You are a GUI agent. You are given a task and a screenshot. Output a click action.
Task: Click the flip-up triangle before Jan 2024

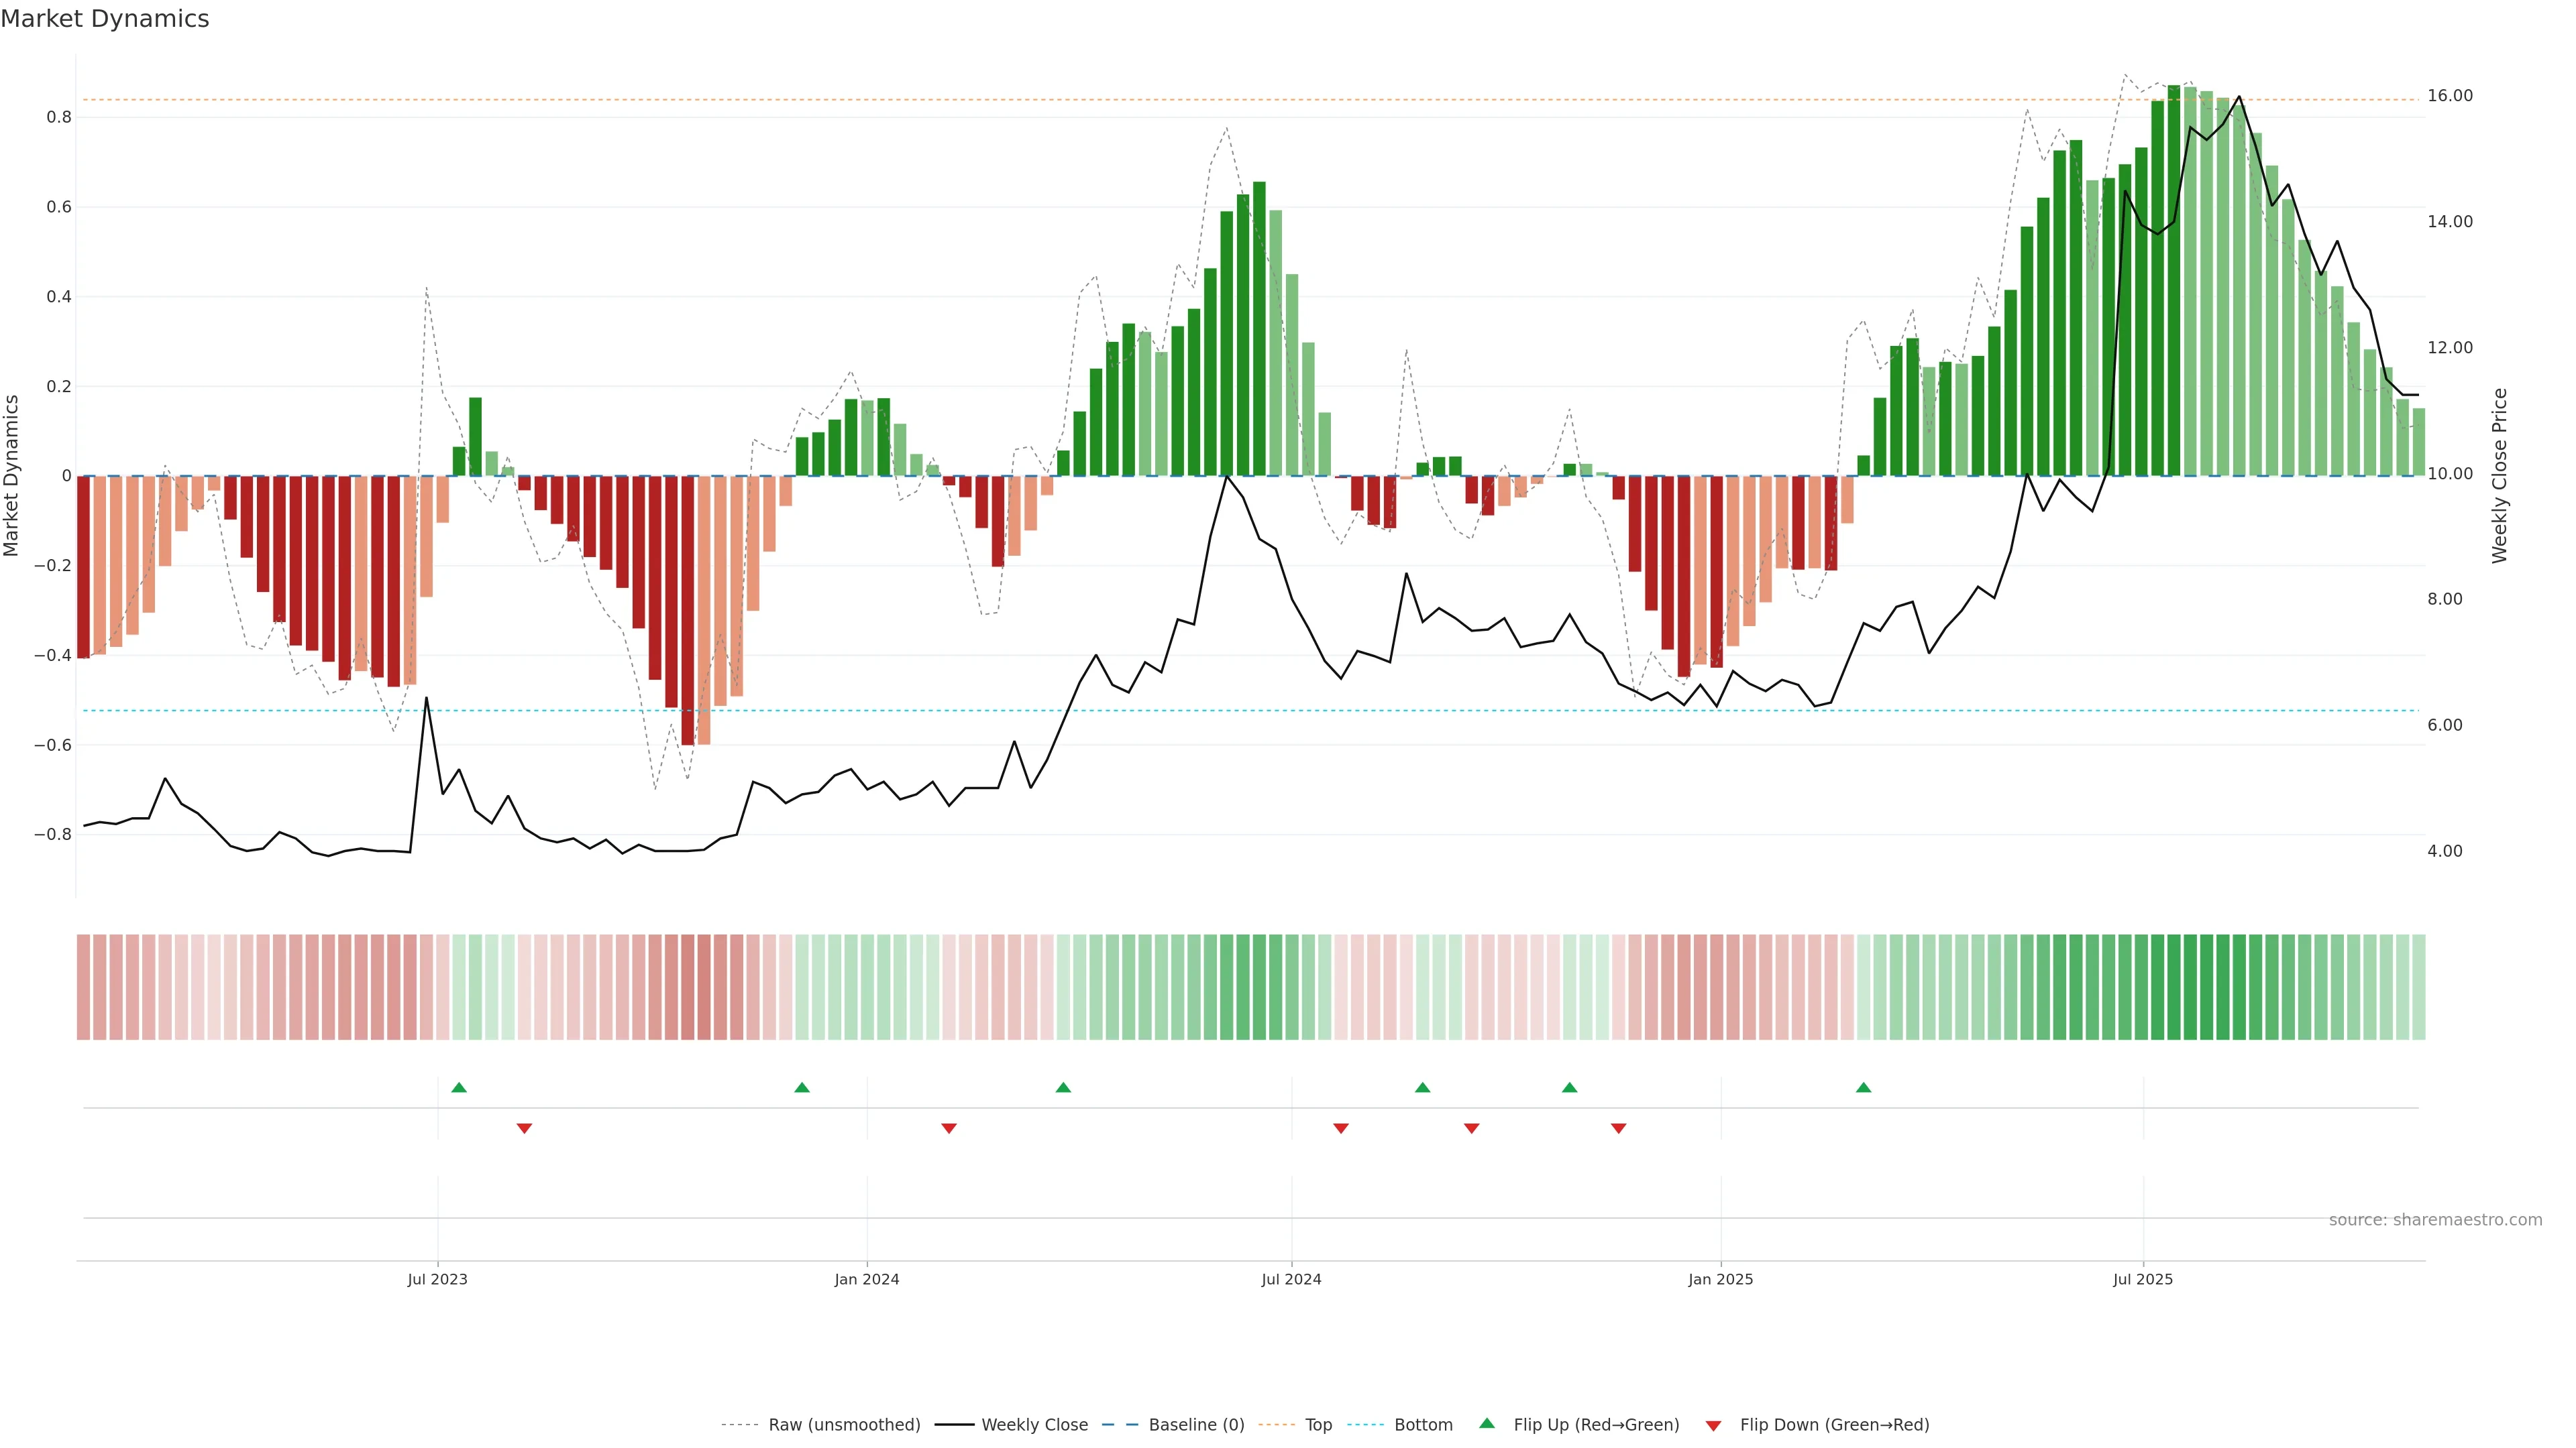pyautogui.click(x=802, y=1087)
